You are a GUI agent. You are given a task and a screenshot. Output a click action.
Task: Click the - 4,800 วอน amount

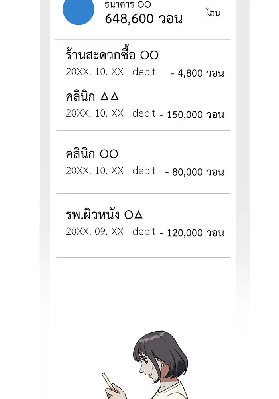(x=197, y=73)
